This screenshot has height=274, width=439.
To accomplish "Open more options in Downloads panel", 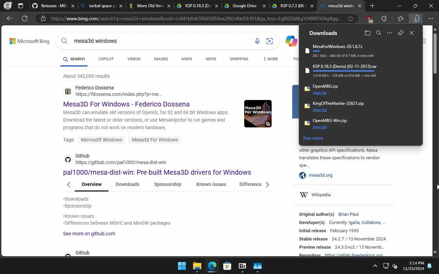I will 390,33.
